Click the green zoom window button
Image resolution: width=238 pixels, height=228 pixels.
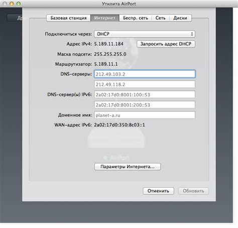(x=19, y=4)
